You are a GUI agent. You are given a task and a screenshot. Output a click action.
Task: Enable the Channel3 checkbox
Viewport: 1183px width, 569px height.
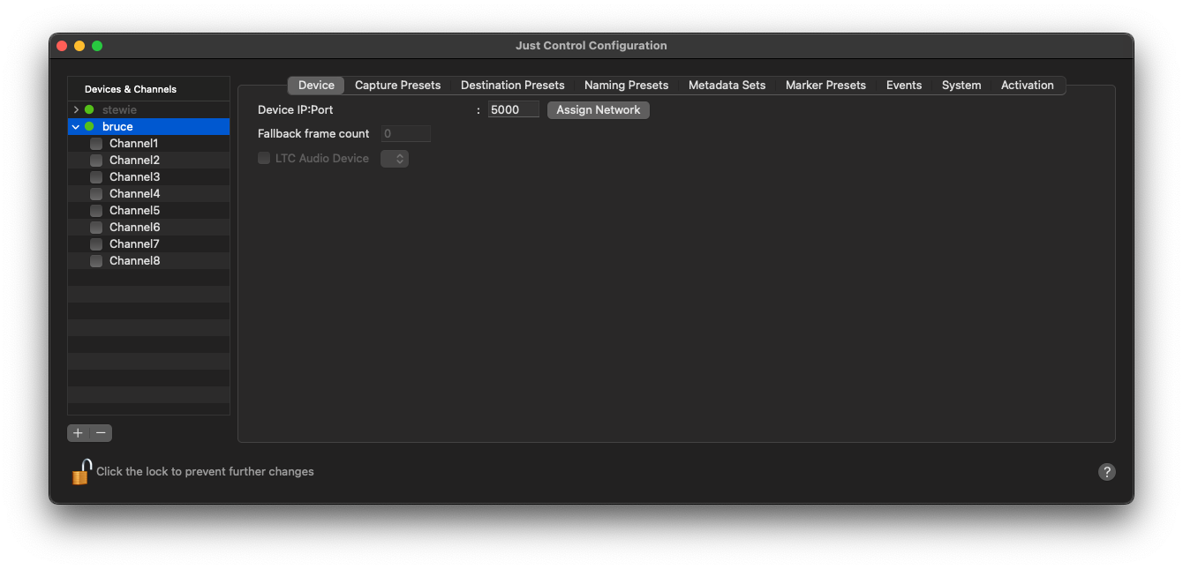click(96, 177)
